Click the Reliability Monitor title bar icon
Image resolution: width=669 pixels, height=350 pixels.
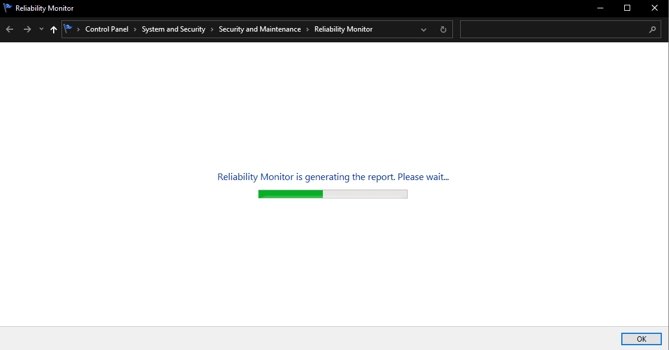pyautogui.click(x=7, y=8)
